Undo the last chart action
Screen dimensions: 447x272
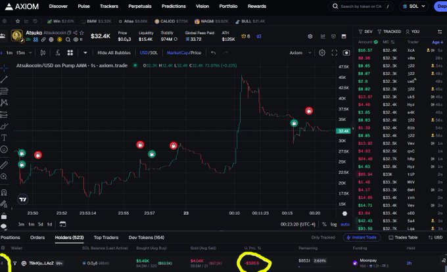(x=213, y=53)
